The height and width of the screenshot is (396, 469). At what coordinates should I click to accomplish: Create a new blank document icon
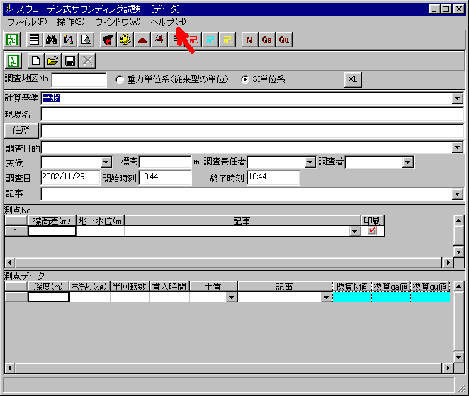point(36,61)
